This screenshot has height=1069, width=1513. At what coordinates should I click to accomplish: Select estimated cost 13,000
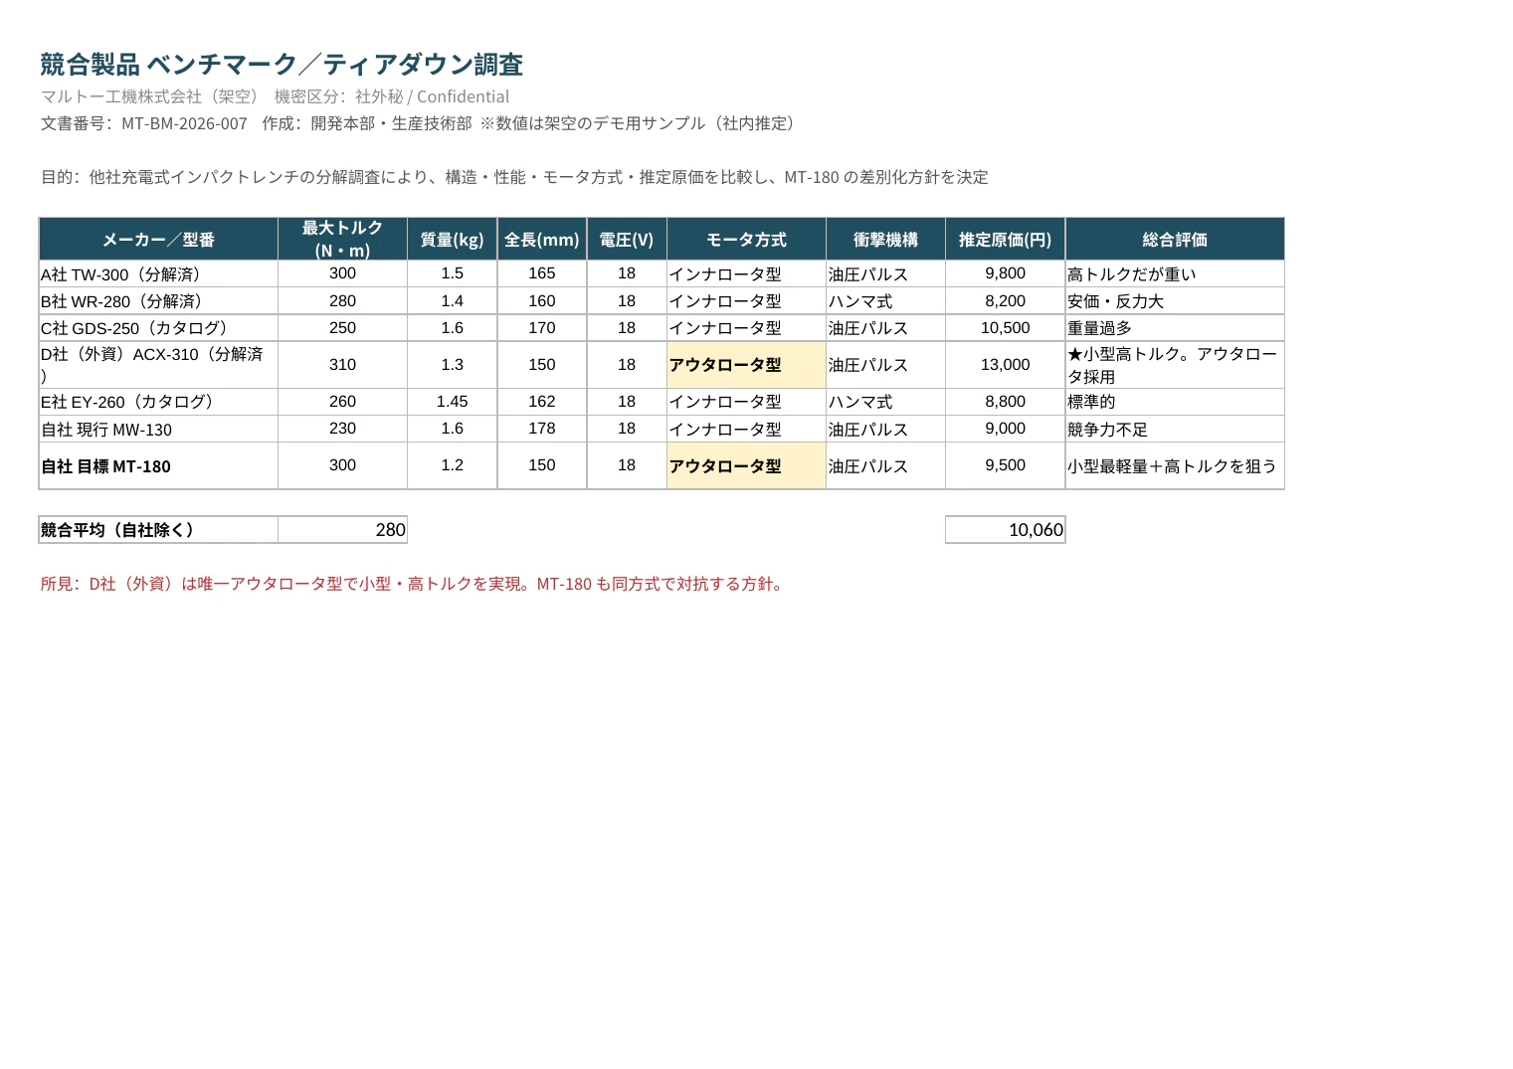[1005, 365]
